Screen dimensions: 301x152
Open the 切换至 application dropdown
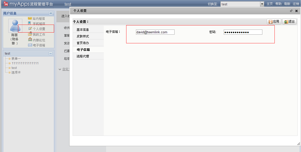coord(243,4)
